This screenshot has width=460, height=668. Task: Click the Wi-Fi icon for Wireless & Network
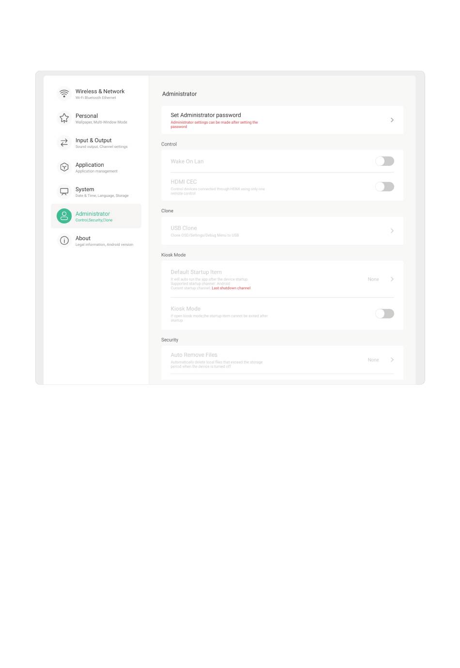(64, 93)
